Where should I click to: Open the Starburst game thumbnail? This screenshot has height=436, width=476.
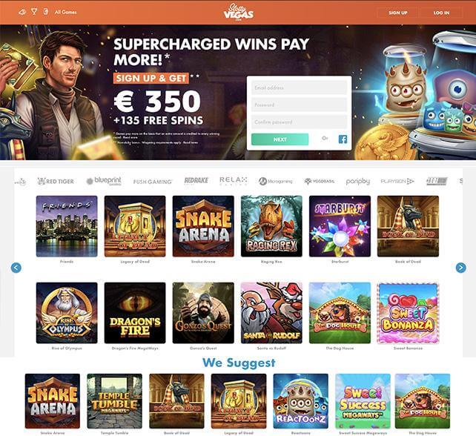point(340,226)
